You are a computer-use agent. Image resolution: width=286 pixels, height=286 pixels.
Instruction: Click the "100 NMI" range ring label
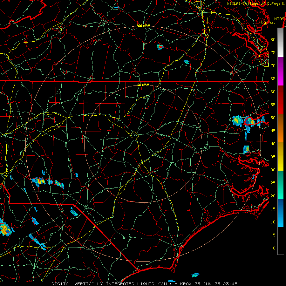tap(143, 26)
